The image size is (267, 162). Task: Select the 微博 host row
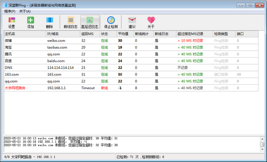pyautogui.click(x=131, y=40)
